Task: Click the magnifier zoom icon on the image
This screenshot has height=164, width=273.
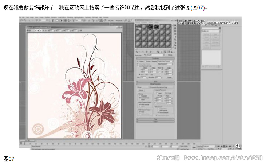Action: 238,146
